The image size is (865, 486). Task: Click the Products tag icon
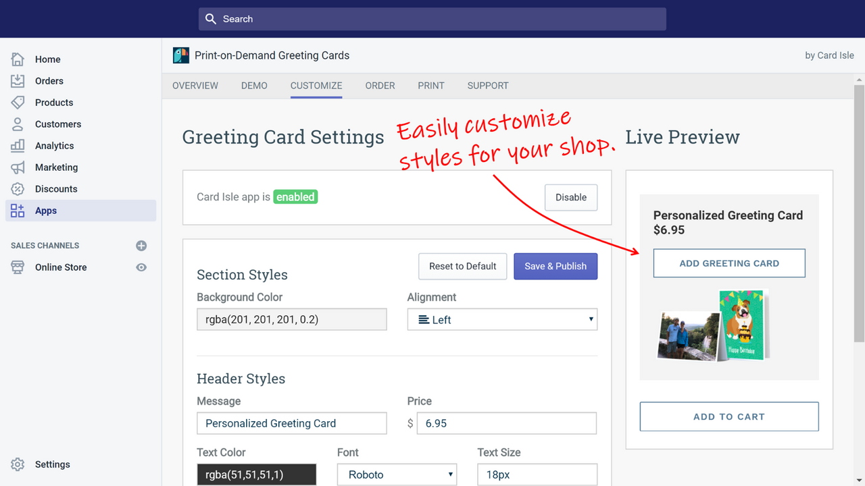(x=18, y=103)
